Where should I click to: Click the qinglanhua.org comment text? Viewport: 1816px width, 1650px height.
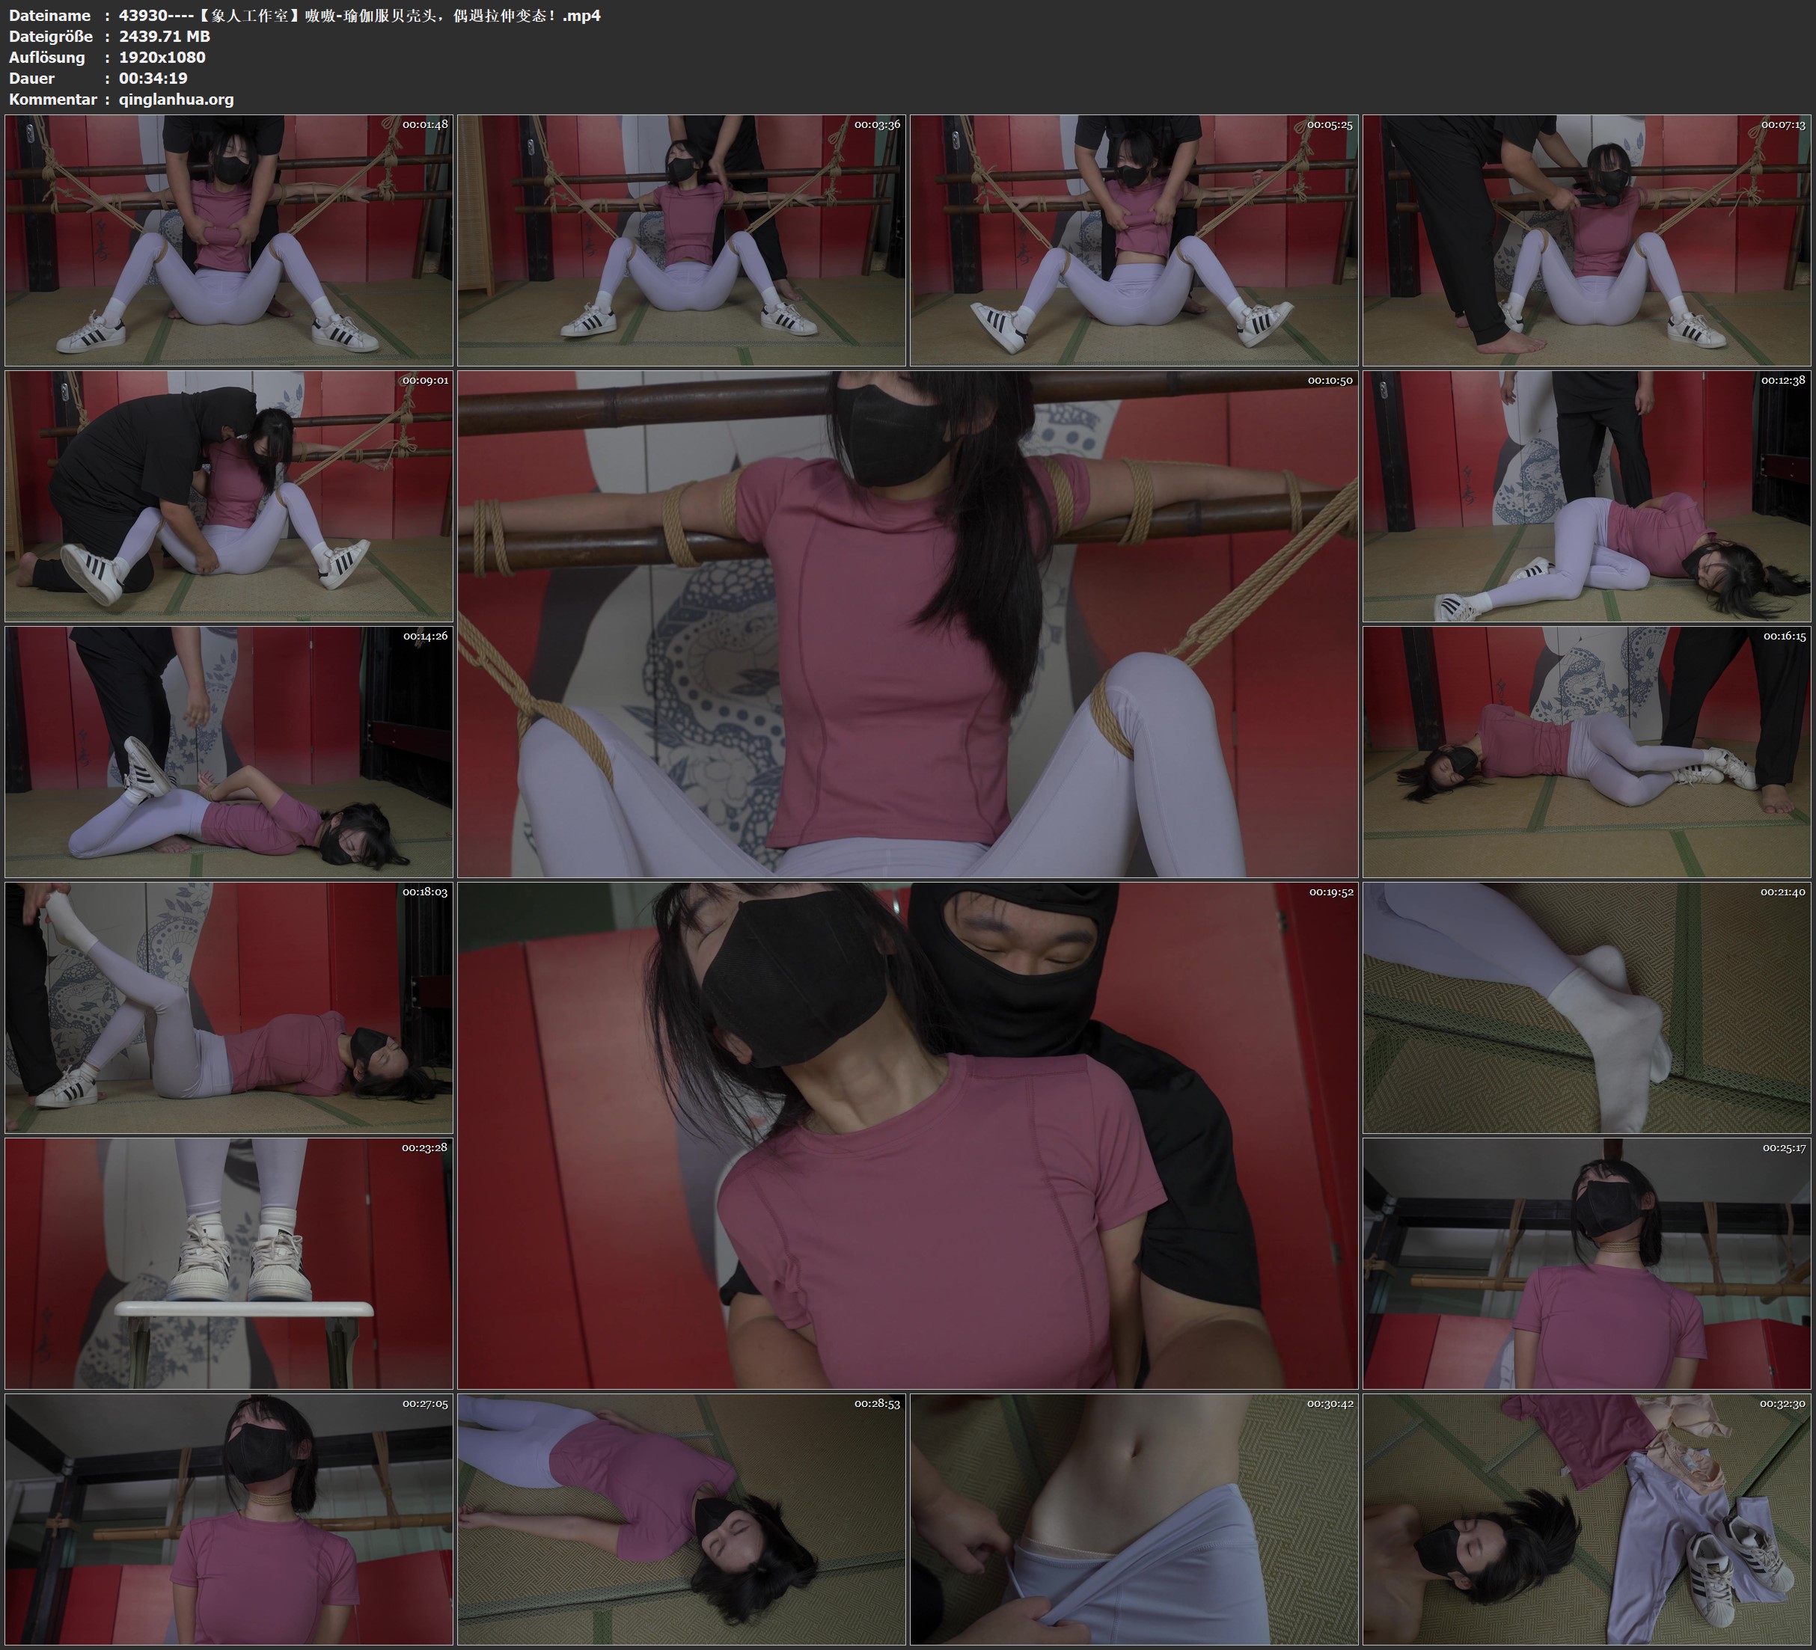176,99
